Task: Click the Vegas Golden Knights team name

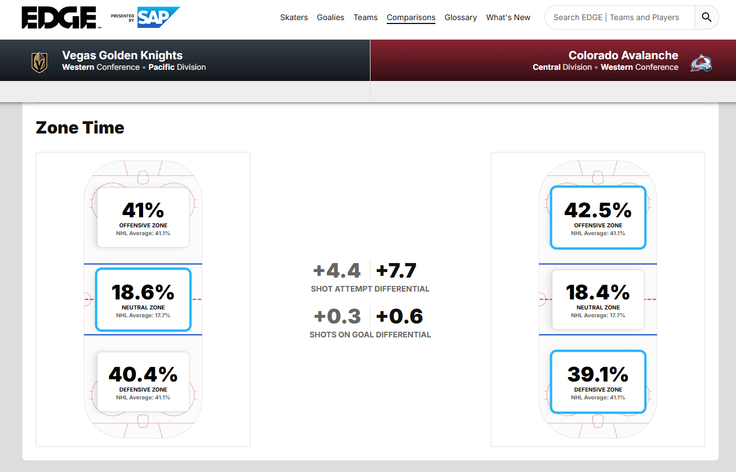Action: click(122, 55)
